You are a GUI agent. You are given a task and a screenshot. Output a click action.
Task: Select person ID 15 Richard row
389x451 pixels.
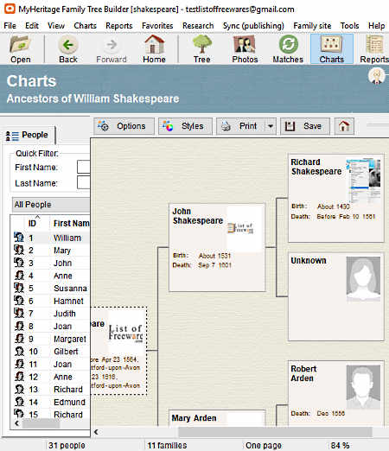[x=51, y=415]
